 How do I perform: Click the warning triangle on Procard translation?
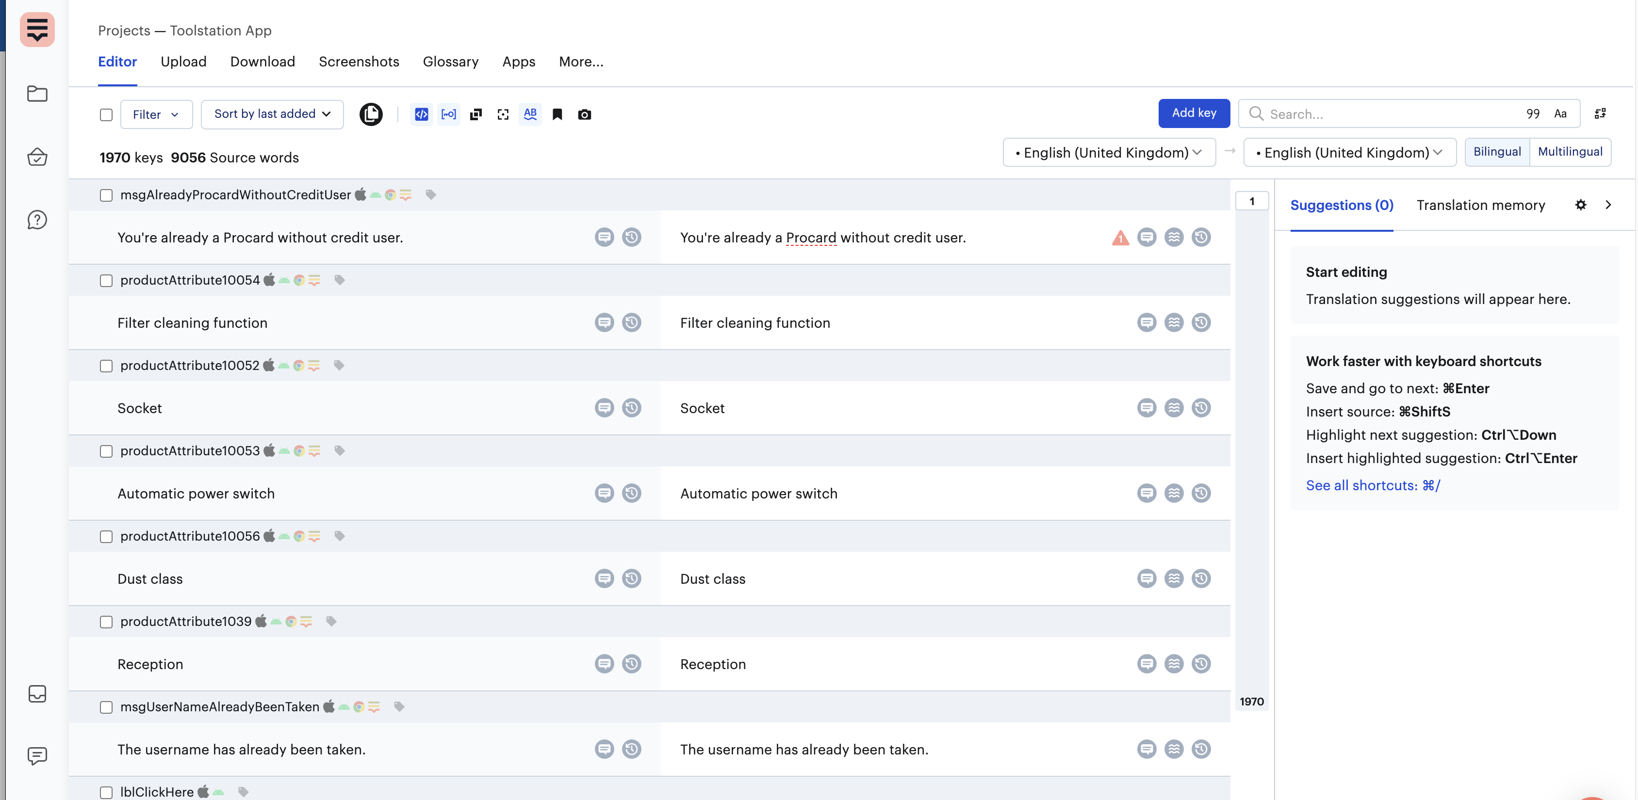[x=1120, y=238]
